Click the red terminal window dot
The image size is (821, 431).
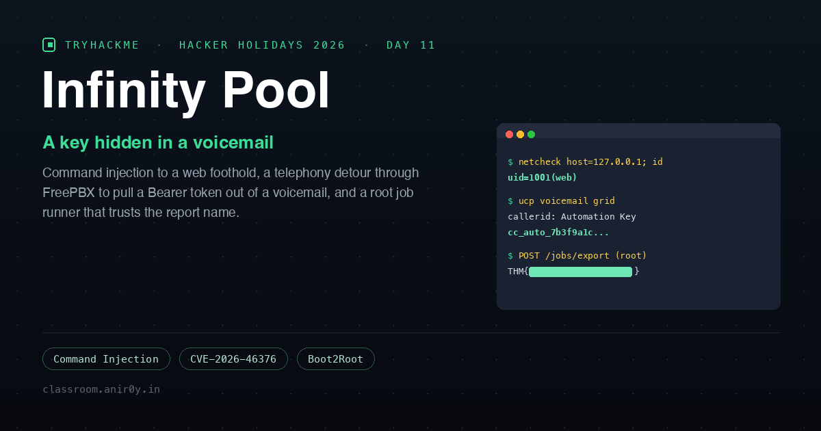[x=509, y=134]
